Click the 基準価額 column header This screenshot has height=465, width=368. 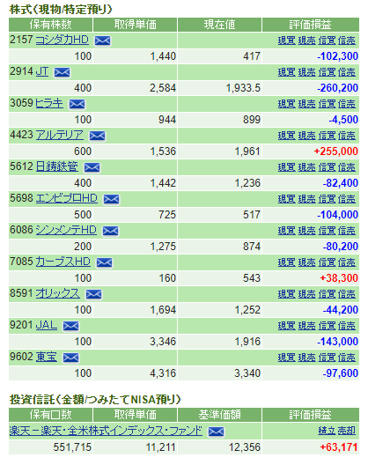tap(220, 415)
